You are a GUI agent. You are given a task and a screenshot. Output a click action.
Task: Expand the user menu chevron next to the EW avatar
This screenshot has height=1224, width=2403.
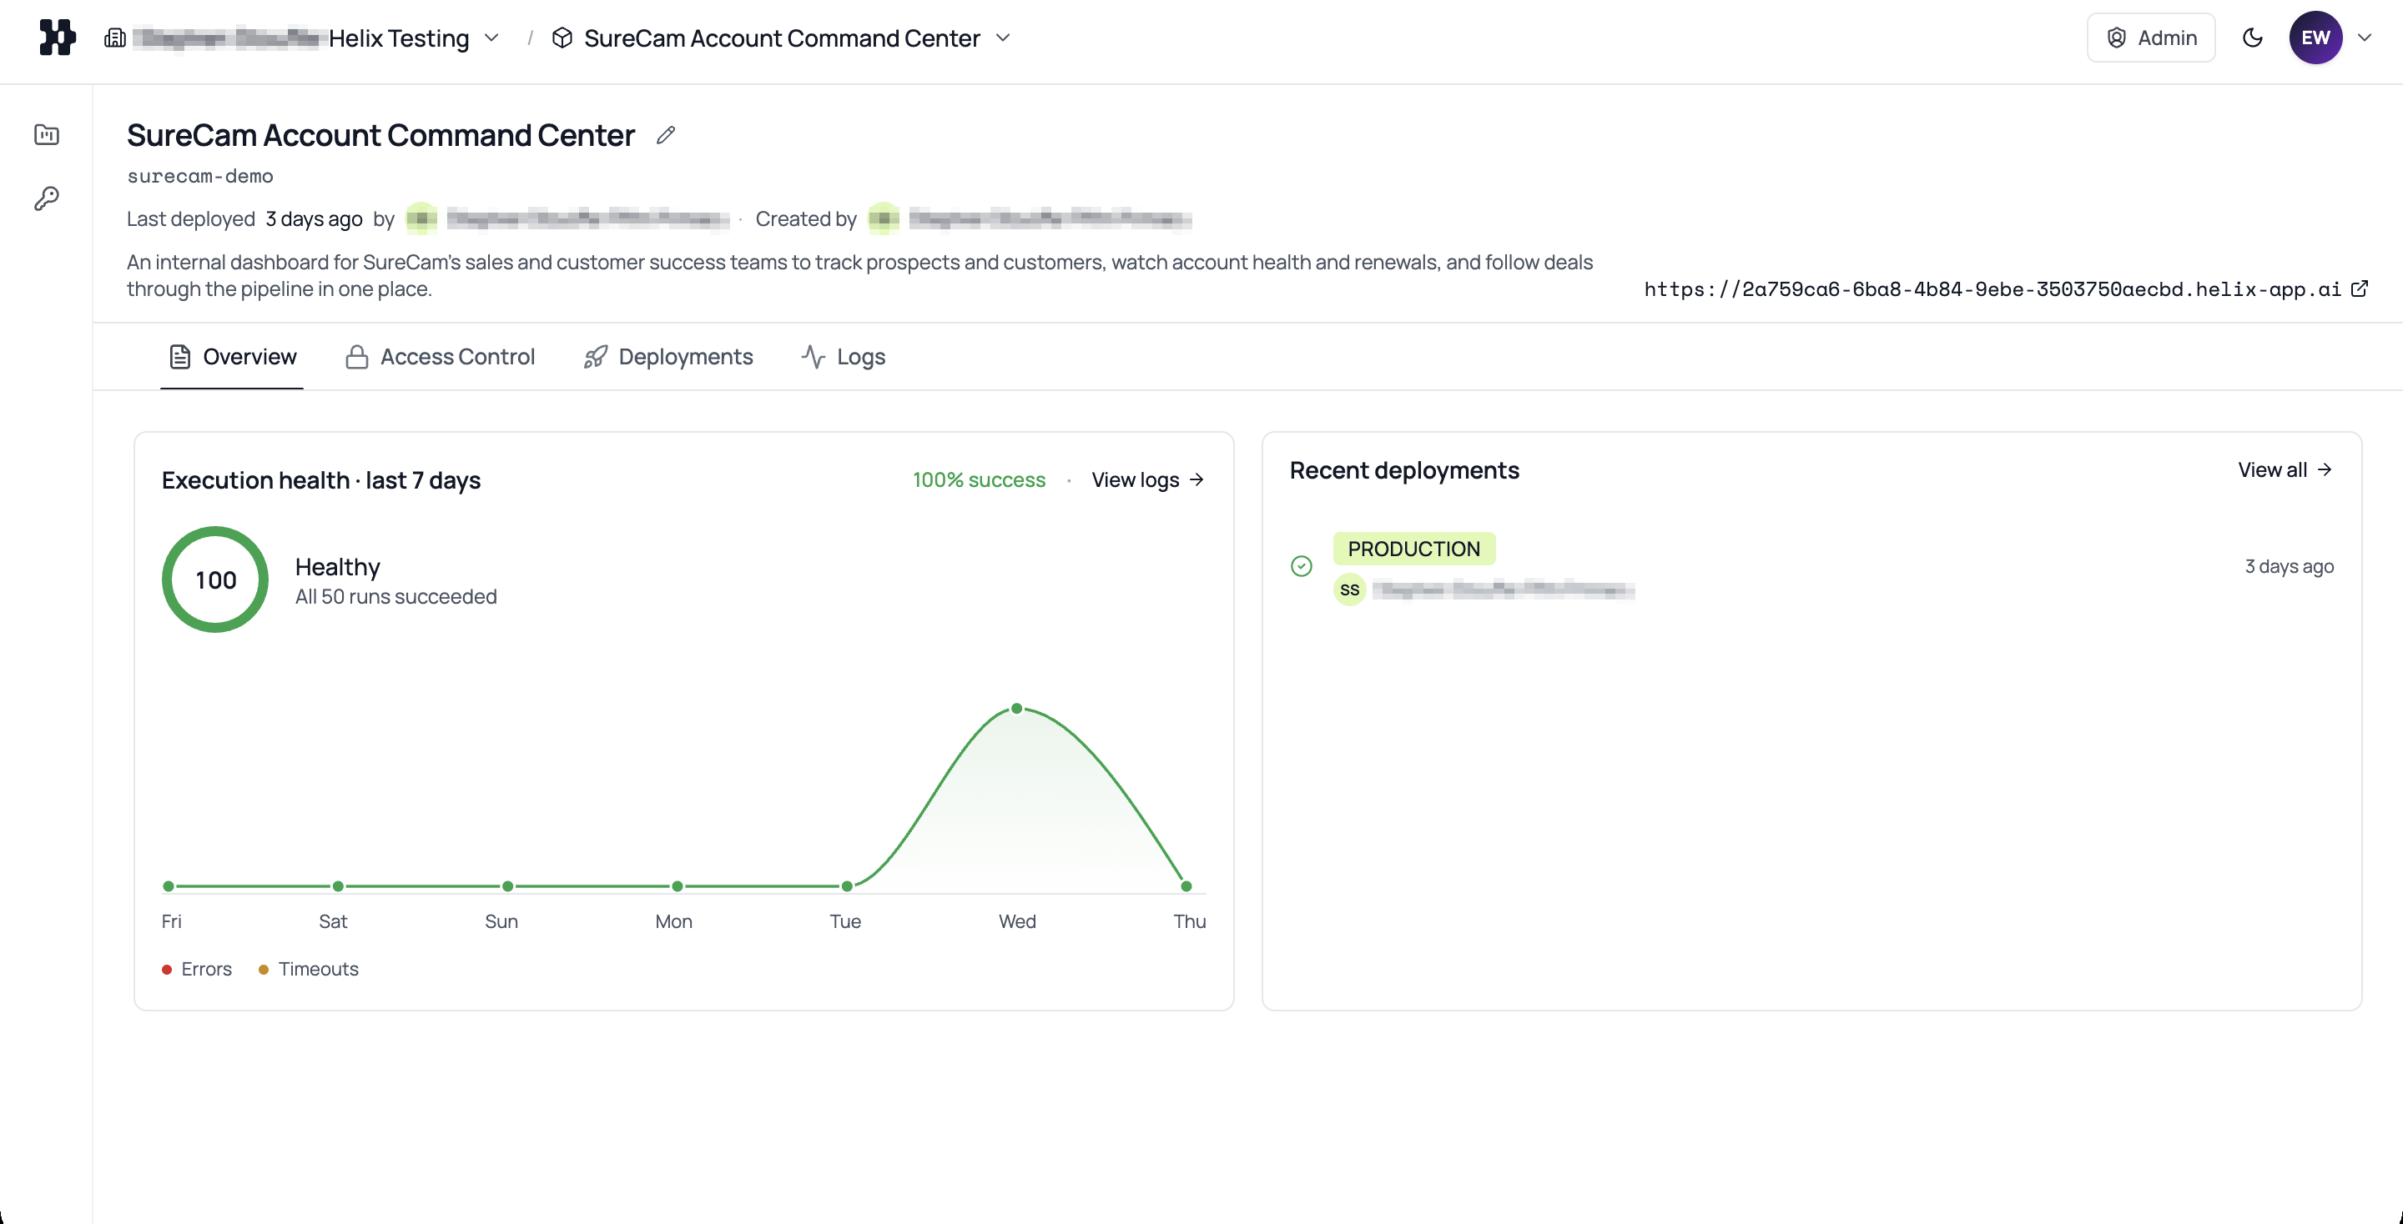[2365, 38]
